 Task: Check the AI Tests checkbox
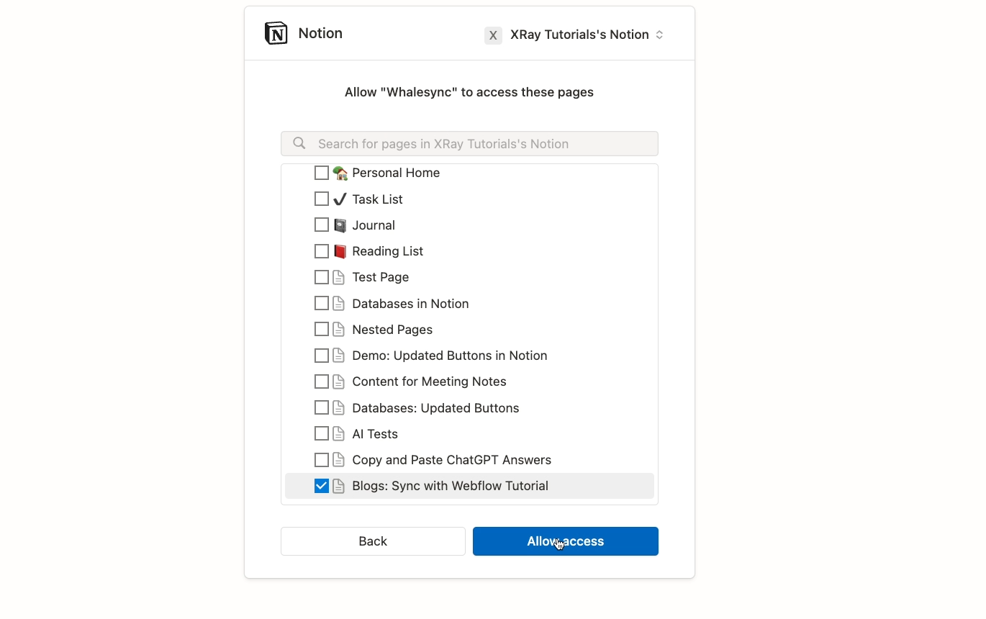click(x=322, y=433)
